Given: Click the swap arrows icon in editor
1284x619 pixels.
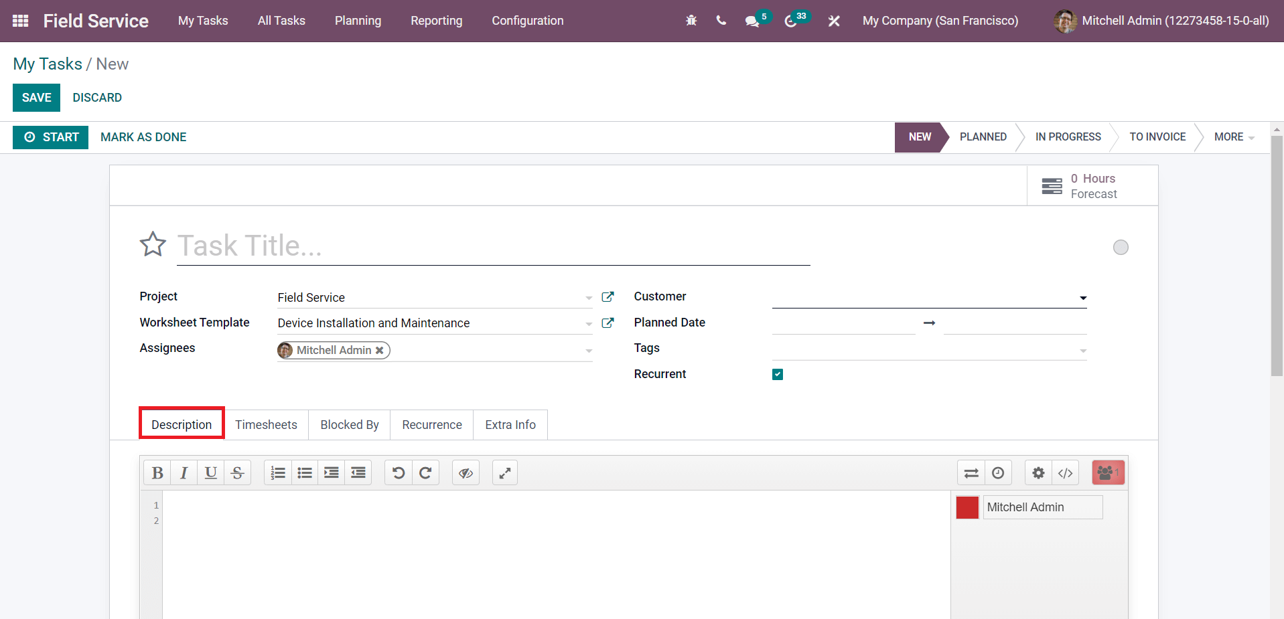Looking at the screenshot, I should pyautogui.click(x=971, y=472).
